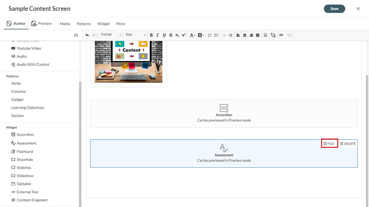This screenshot has height=207, width=369.
Task: Toggle italic formatting
Action: pyautogui.click(x=157, y=35)
